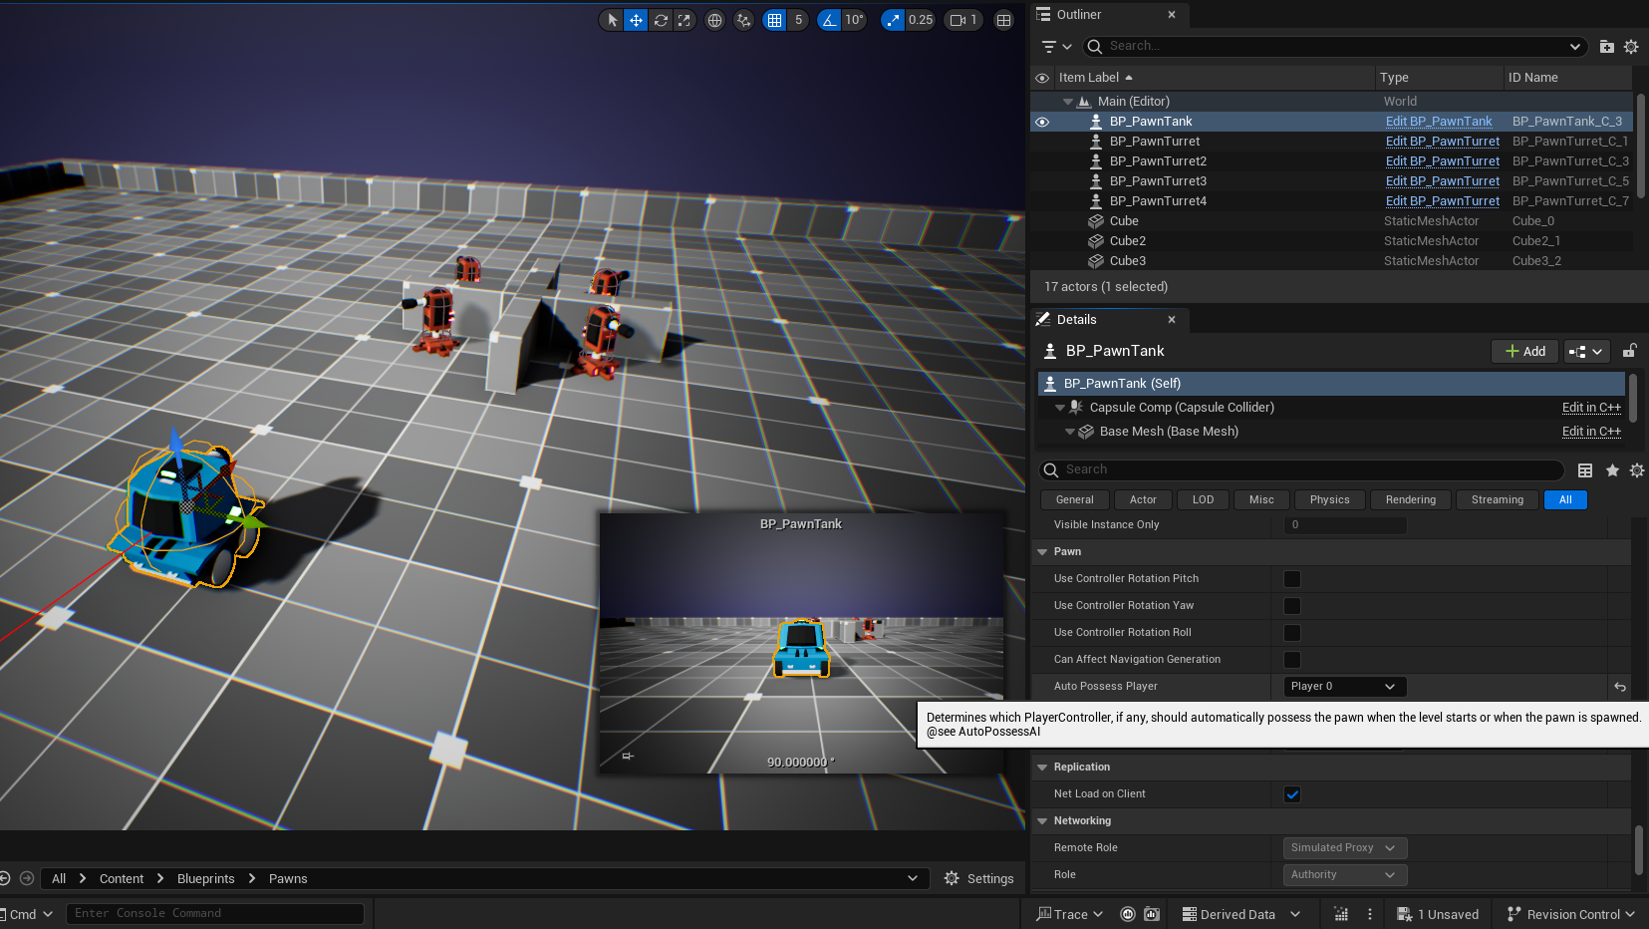1649x929 pixels.
Task: Enable Can Affect Navigation Generation checkbox
Action: point(1292,660)
